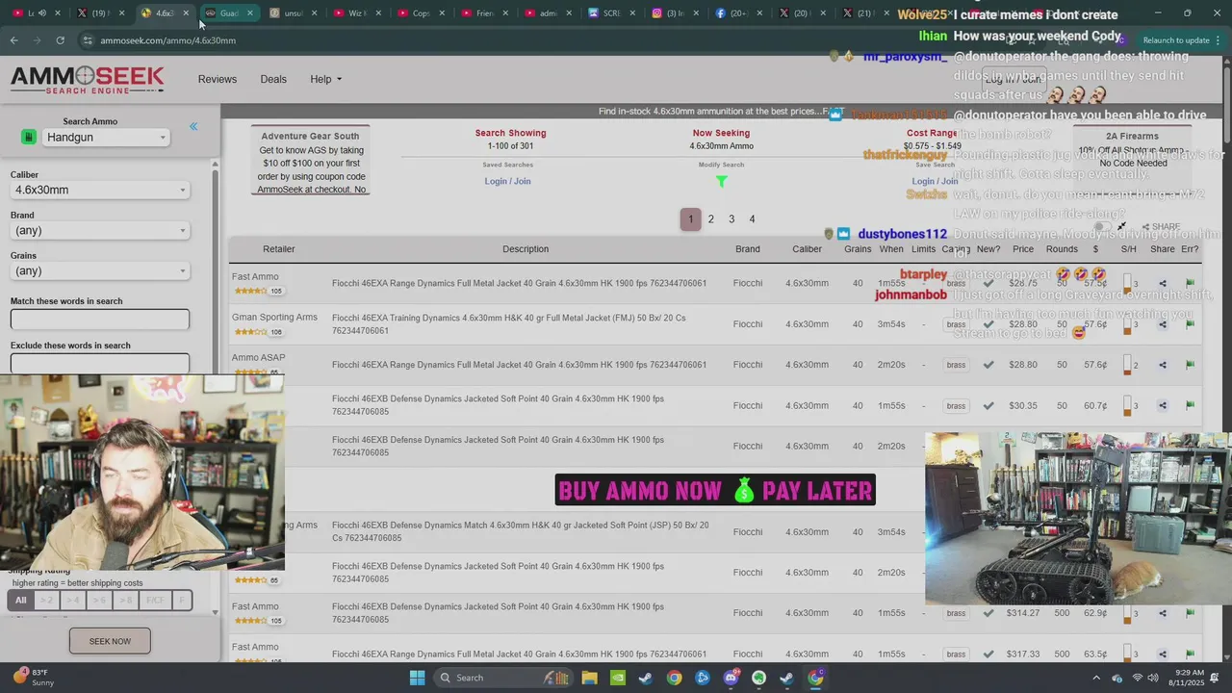
Task: Collapse the search sidebar with the double-chevron icon
Action: click(193, 126)
